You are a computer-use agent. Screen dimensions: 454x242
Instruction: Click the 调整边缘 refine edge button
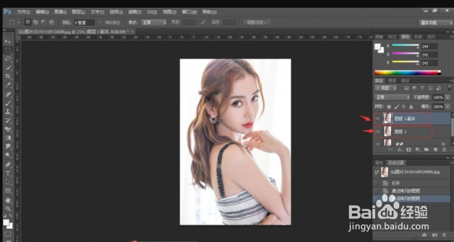pos(257,22)
